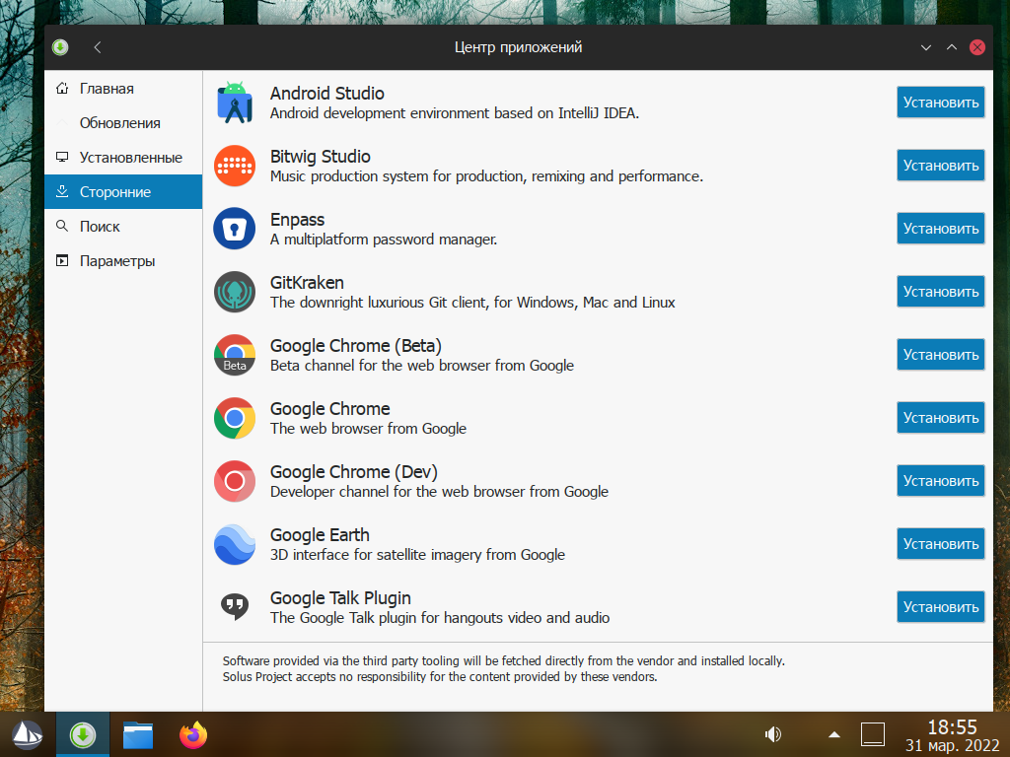Click the GitKraken app icon
This screenshot has height=757, width=1010.
pos(235,292)
